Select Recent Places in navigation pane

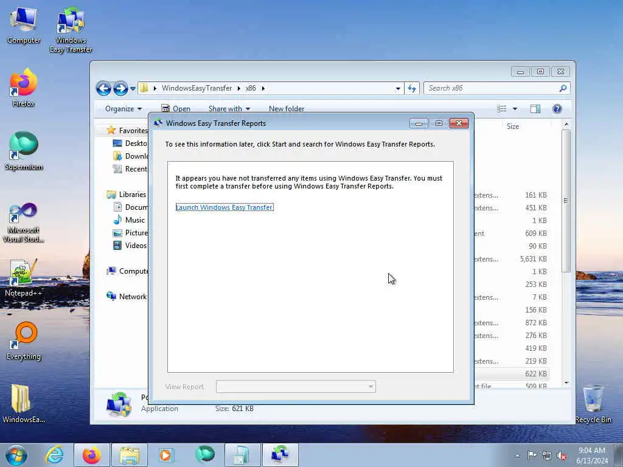pos(130,169)
